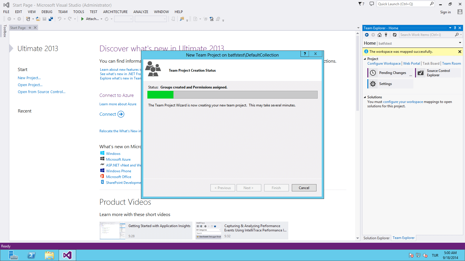Open Source Control Explorer
The height and width of the screenshot is (261, 465).
(x=438, y=72)
